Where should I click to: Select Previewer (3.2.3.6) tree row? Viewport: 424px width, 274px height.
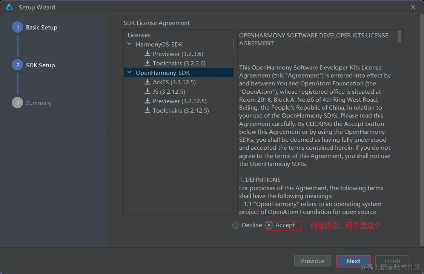click(x=178, y=54)
